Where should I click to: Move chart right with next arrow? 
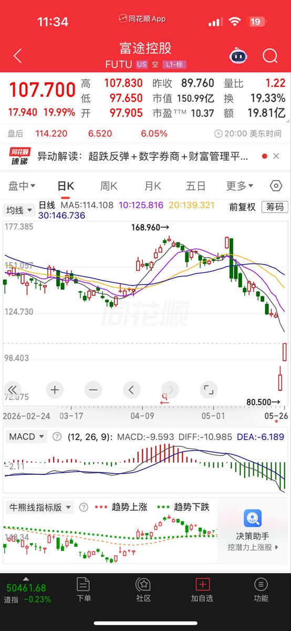(170, 390)
